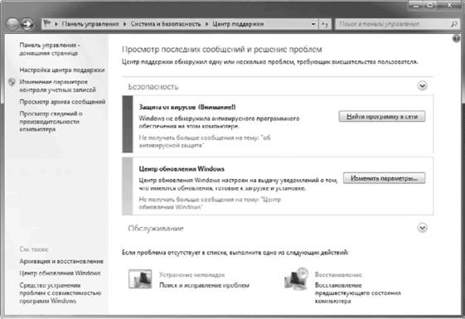The width and height of the screenshot is (465, 319).
Task: Open the dropdown arrow after Панель управления
Action: click(x=124, y=24)
